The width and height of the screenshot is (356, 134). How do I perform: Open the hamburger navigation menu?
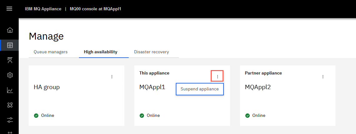pyautogui.click(x=10, y=9)
